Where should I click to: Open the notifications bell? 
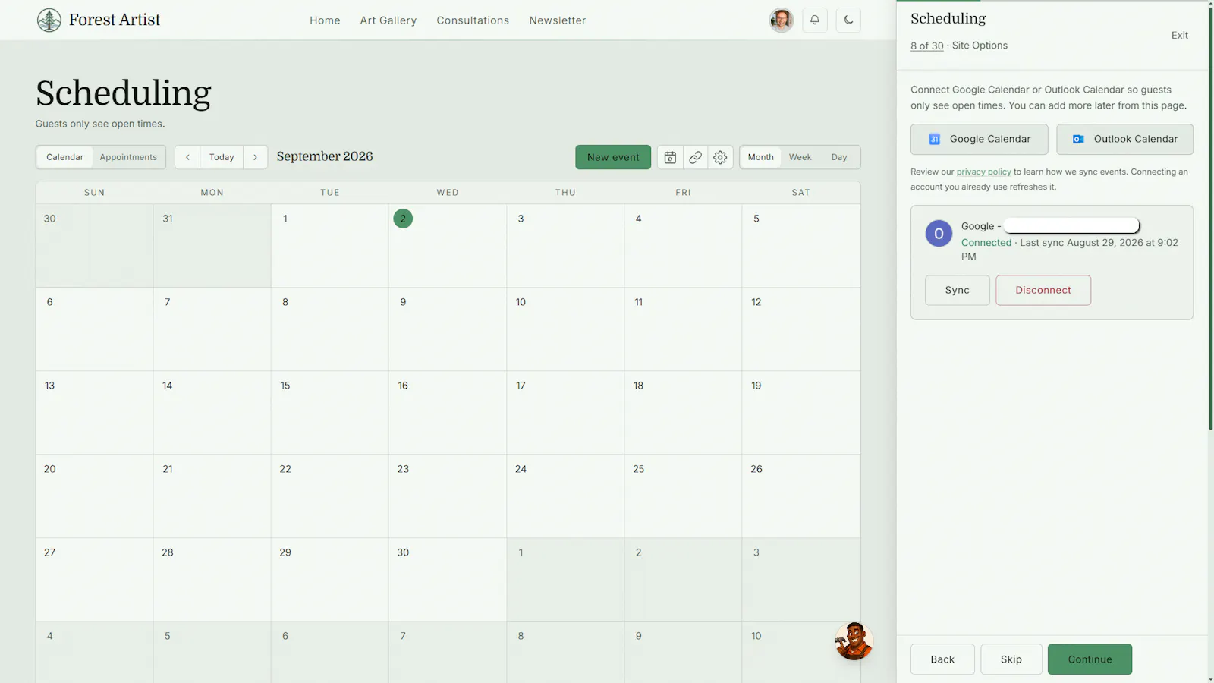(814, 20)
